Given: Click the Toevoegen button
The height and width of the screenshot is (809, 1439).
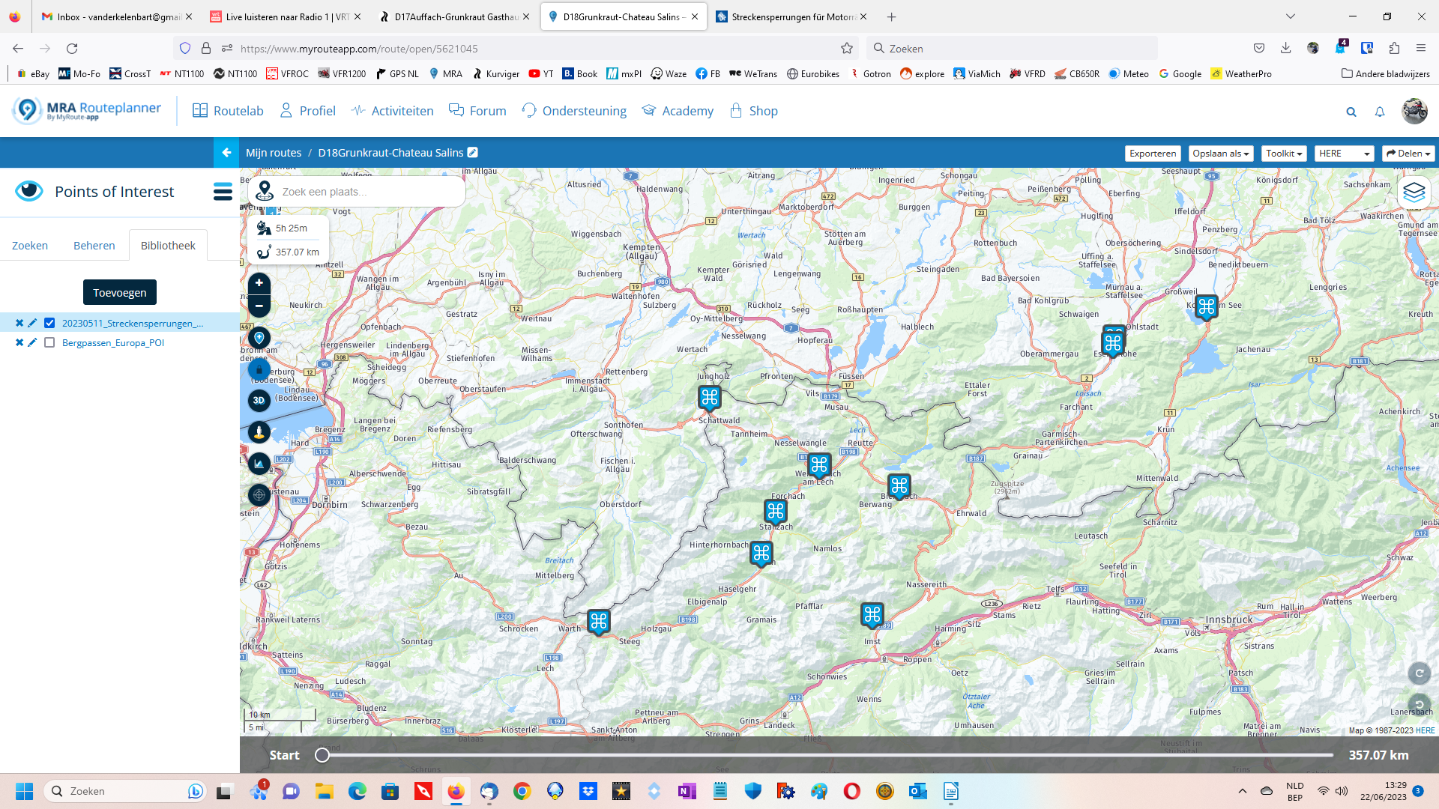Looking at the screenshot, I should click(120, 292).
